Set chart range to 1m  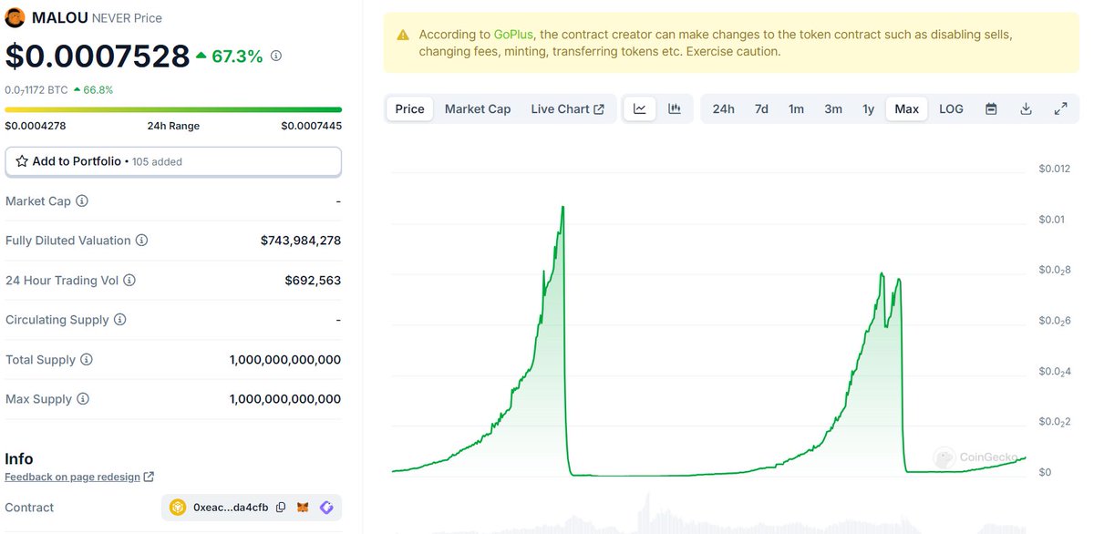pos(796,108)
